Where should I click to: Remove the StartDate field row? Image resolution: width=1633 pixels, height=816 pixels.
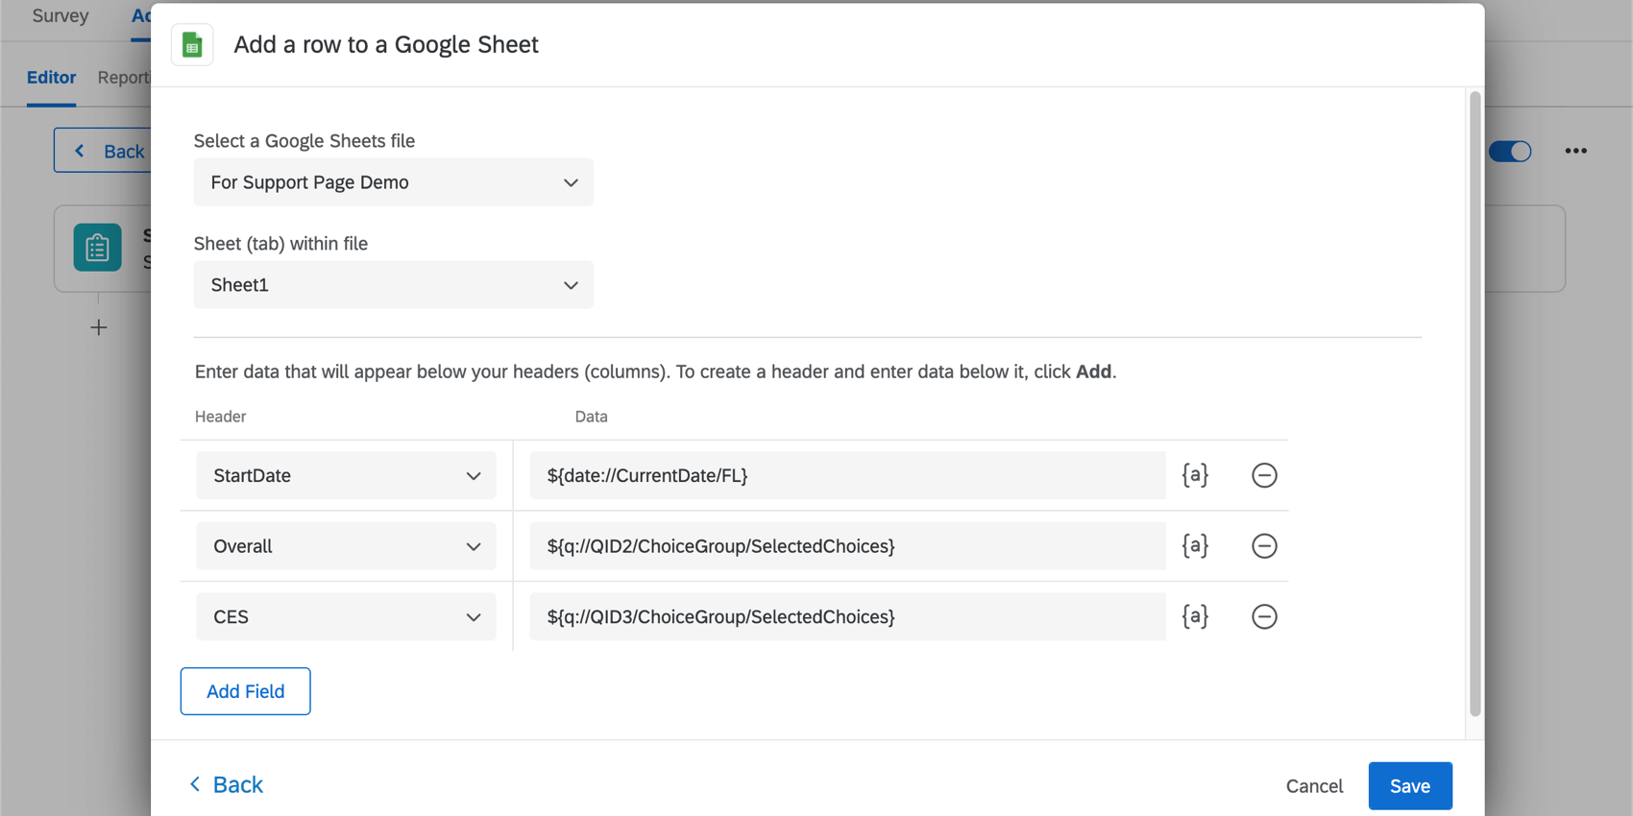point(1264,475)
